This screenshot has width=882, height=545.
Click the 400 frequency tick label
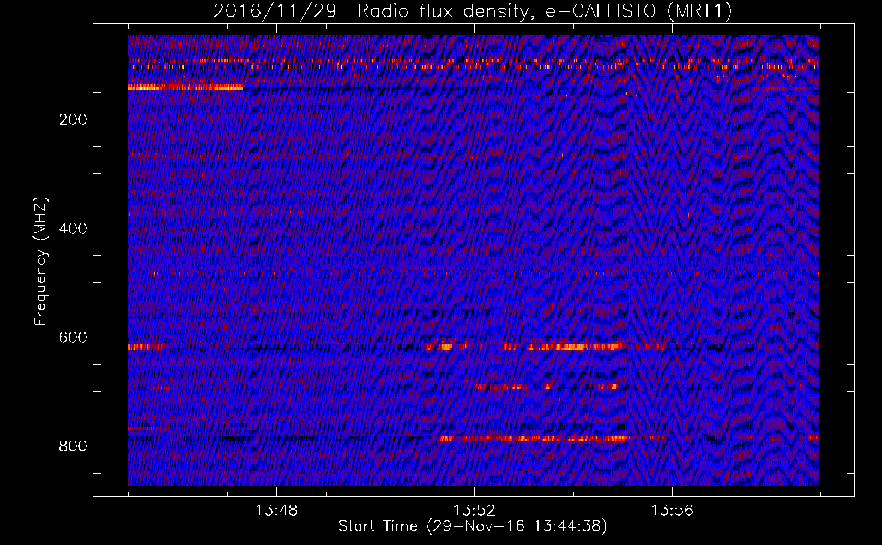tap(73, 228)
